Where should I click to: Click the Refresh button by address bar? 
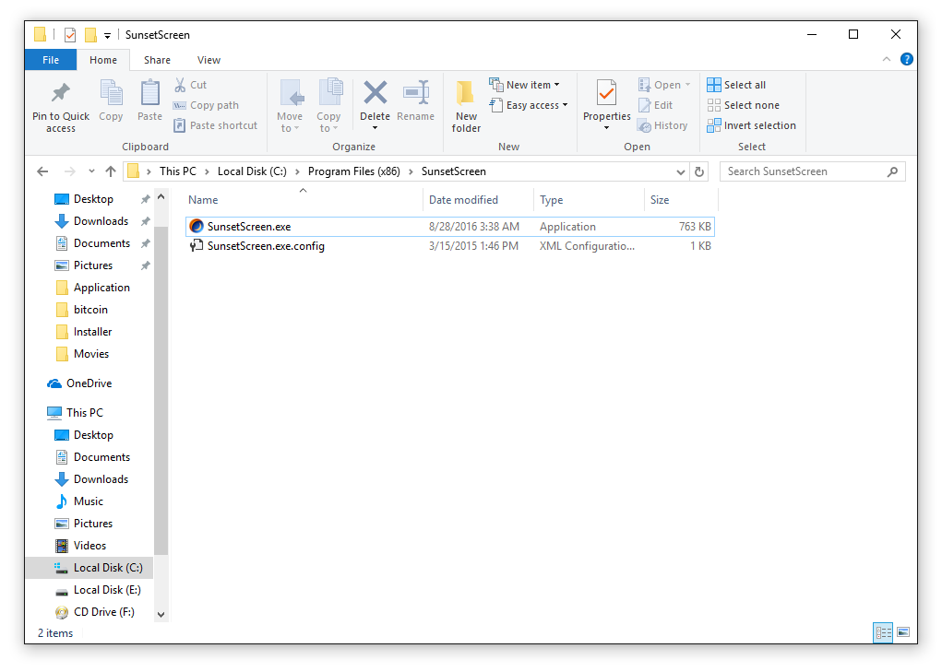(698, 171)
